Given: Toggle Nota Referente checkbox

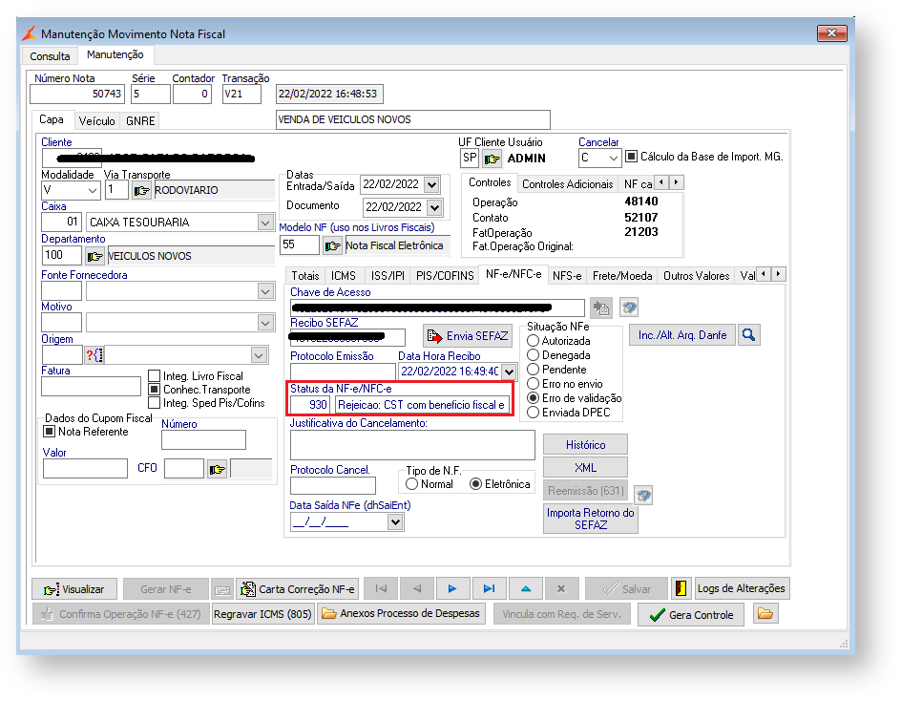Looking at the screenshot, I should (x=50, y=432).
